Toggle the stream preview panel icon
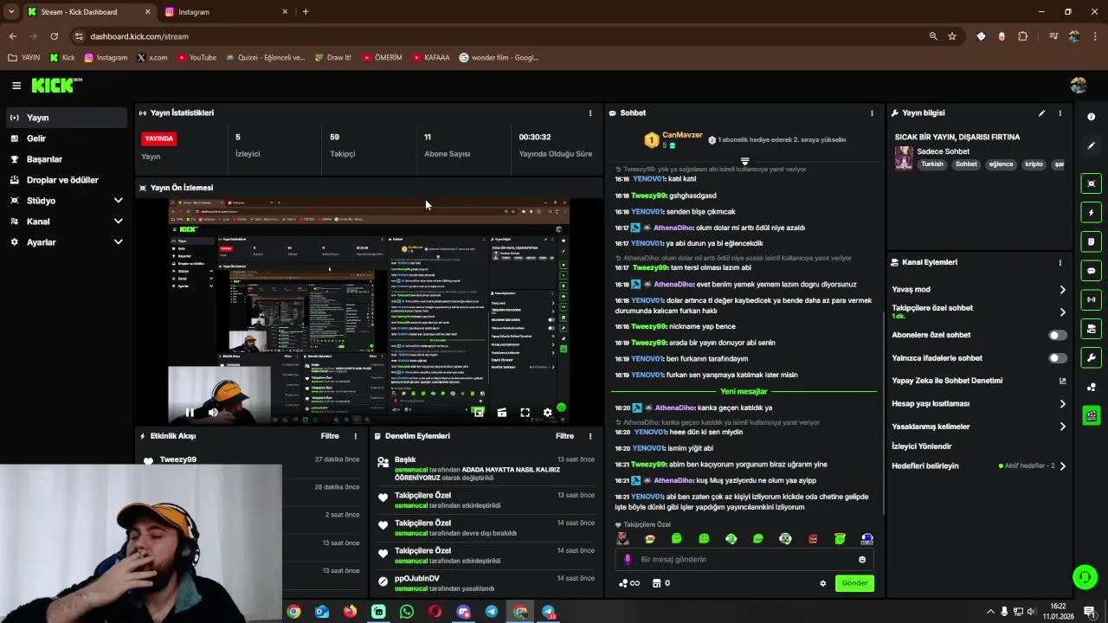This screenshot has width=1108, height=623. point(1091,183)
